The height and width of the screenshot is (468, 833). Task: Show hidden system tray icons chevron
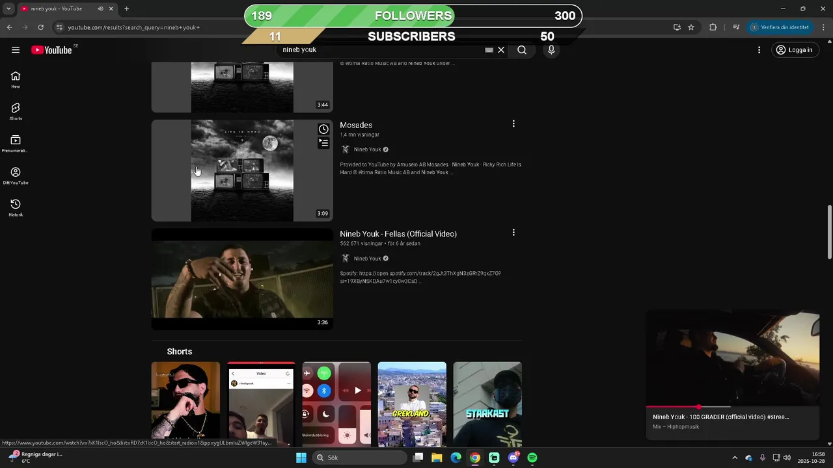pos(735,458)
